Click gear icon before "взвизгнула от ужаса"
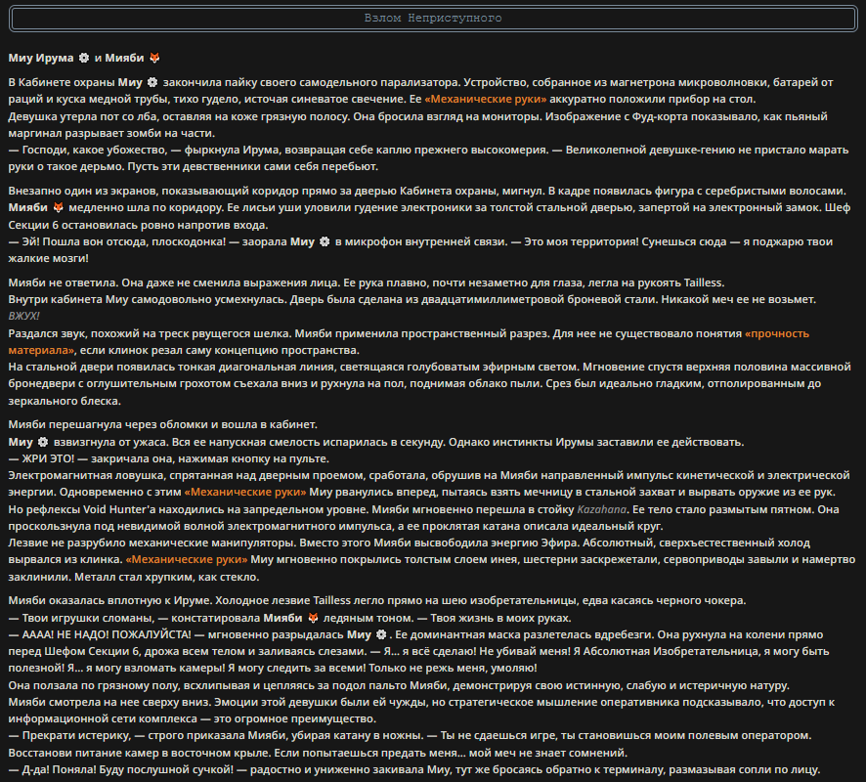 (43, 442)
